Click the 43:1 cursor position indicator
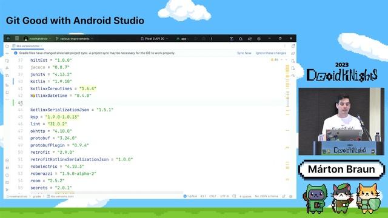The width and height of the screenshot is (388, 218). [x=203, y=196]
